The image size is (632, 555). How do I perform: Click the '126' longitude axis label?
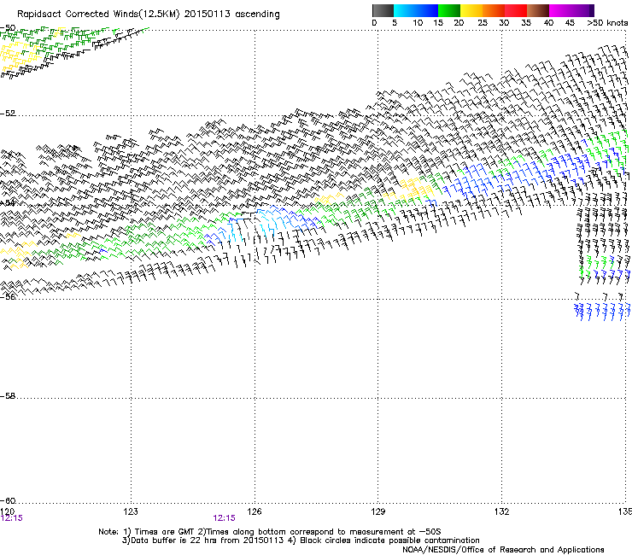(255, 511)
